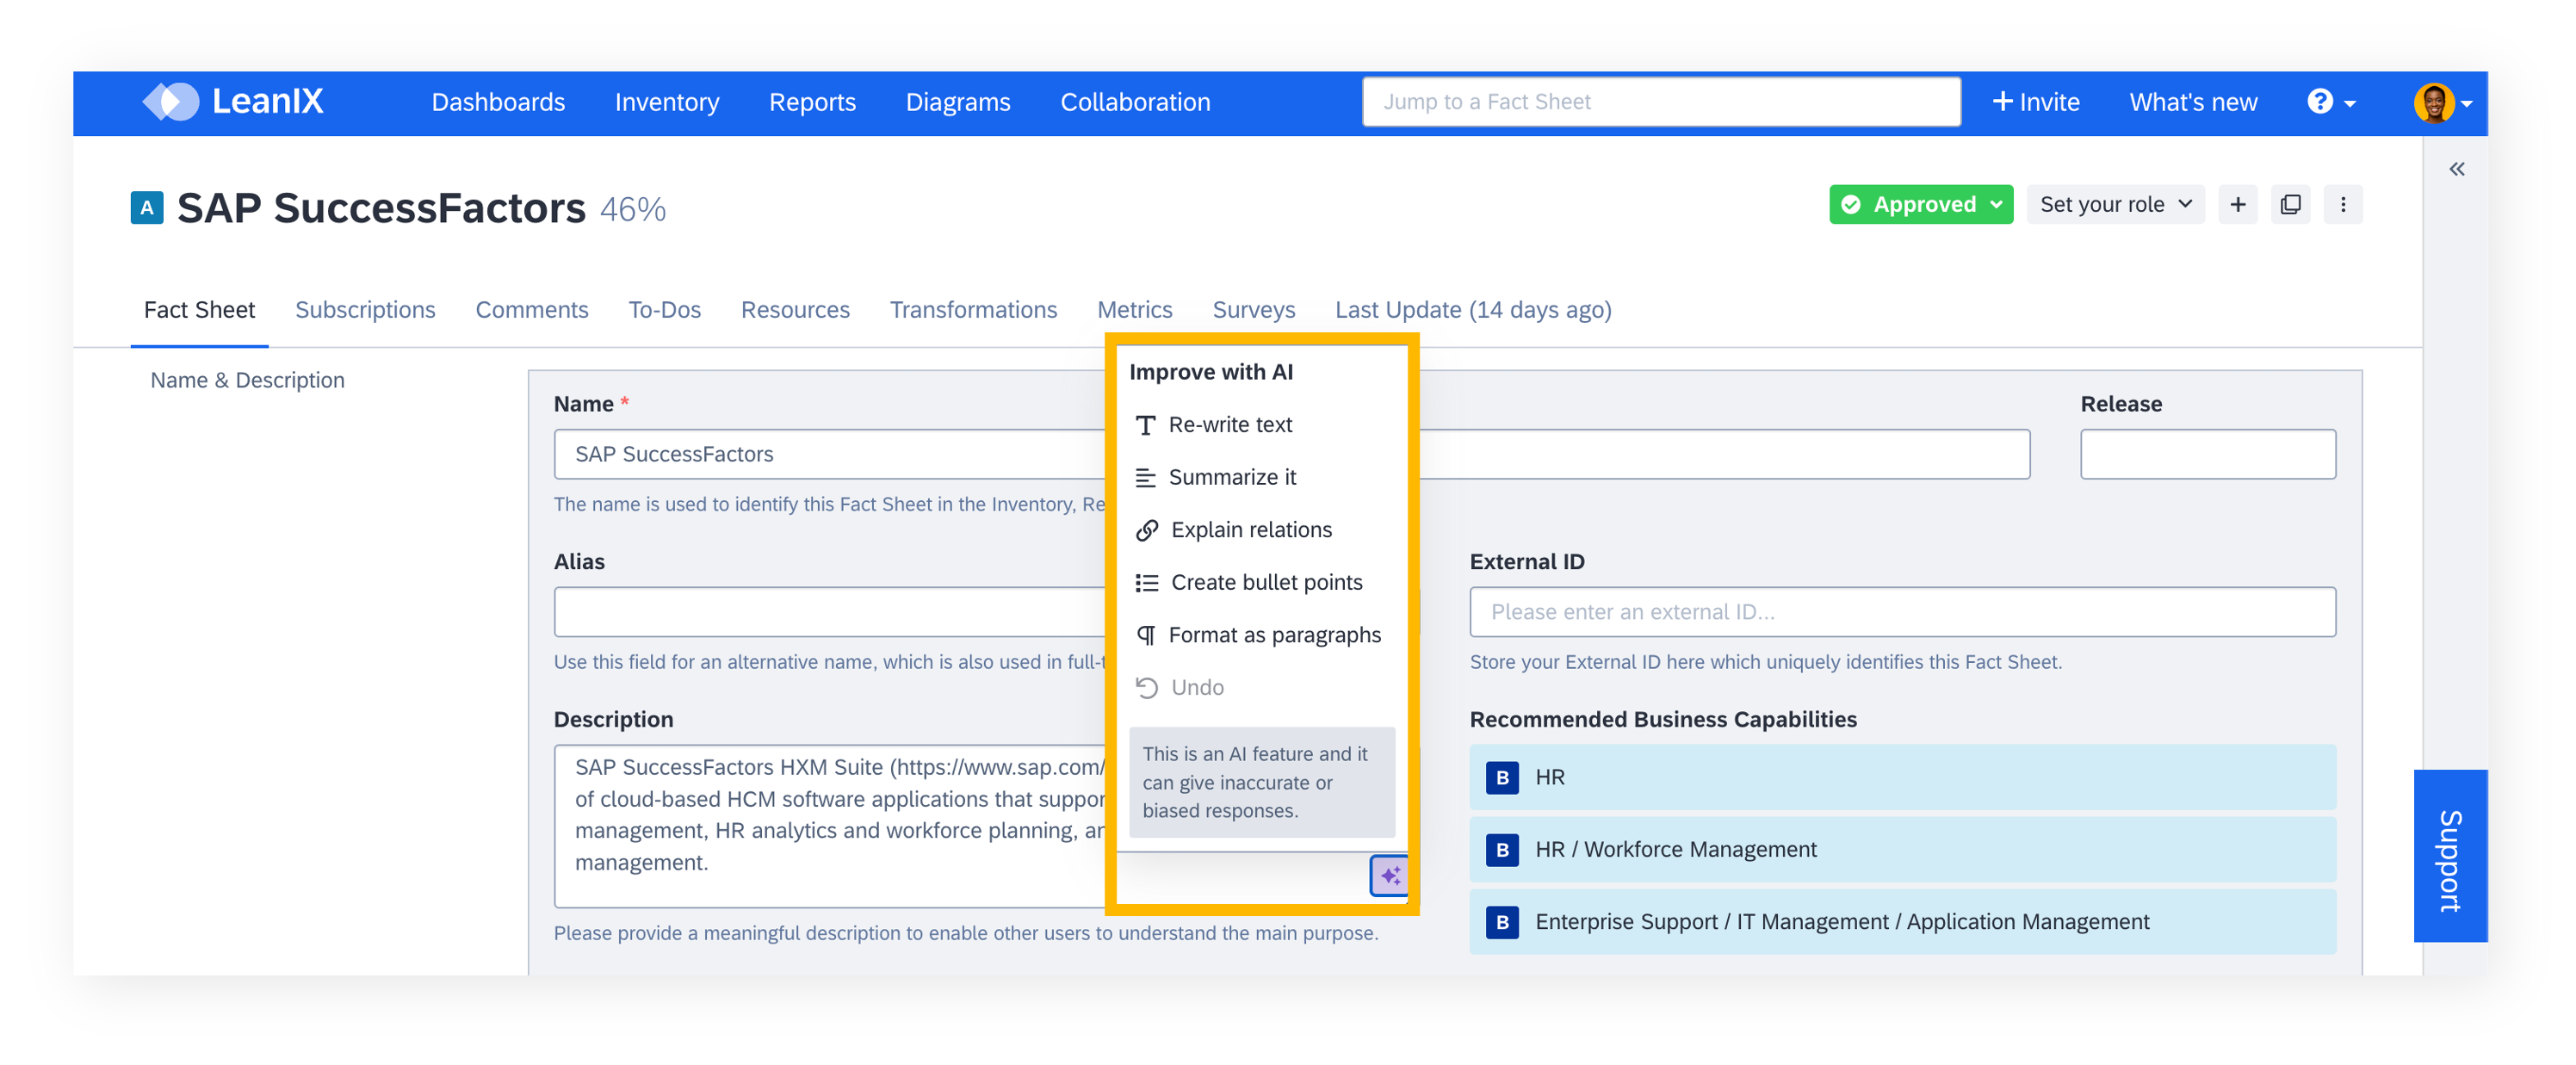Open Dashboards in the top navigation
2576x1065 pixels.
pyautogui.click(x=498, y=102)
